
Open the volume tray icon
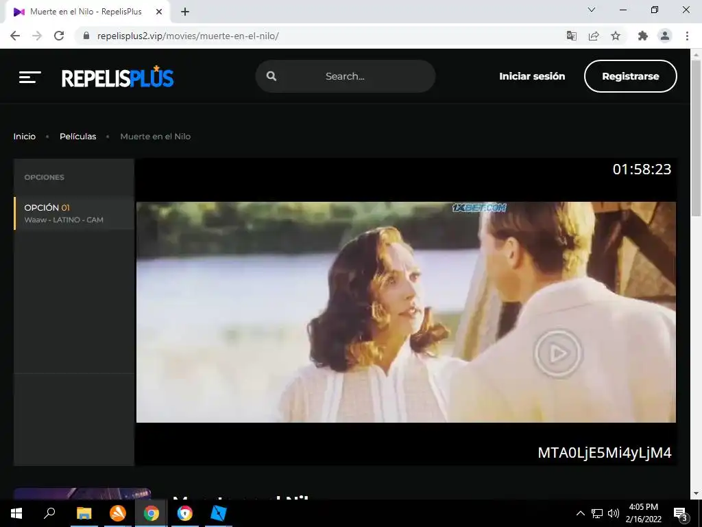click(614, 513)
